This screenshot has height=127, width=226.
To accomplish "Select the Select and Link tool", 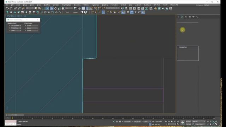I will pos(16,8).
